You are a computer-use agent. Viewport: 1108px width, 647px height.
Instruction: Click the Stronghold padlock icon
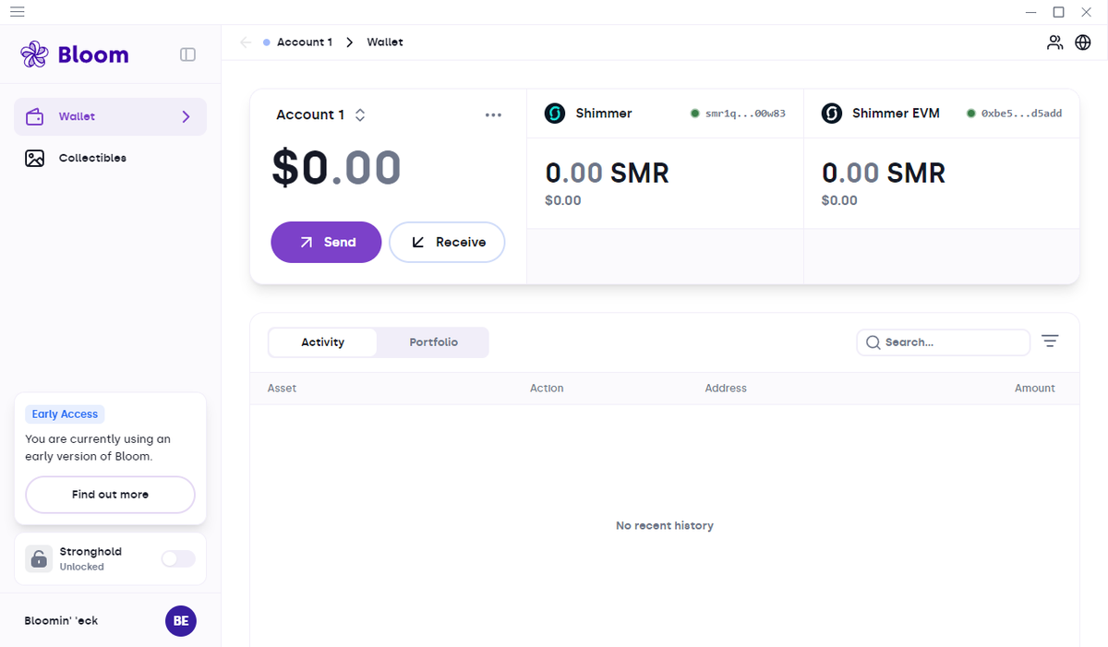(39, 558)
